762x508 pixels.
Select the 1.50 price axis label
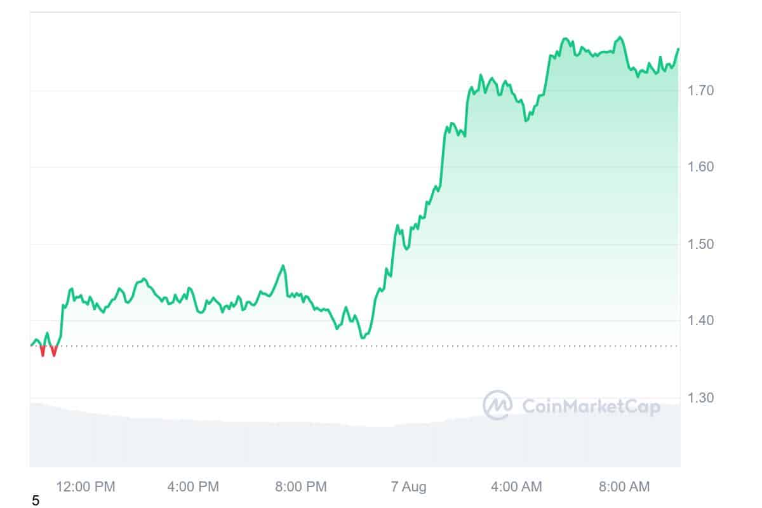[701, 244]
